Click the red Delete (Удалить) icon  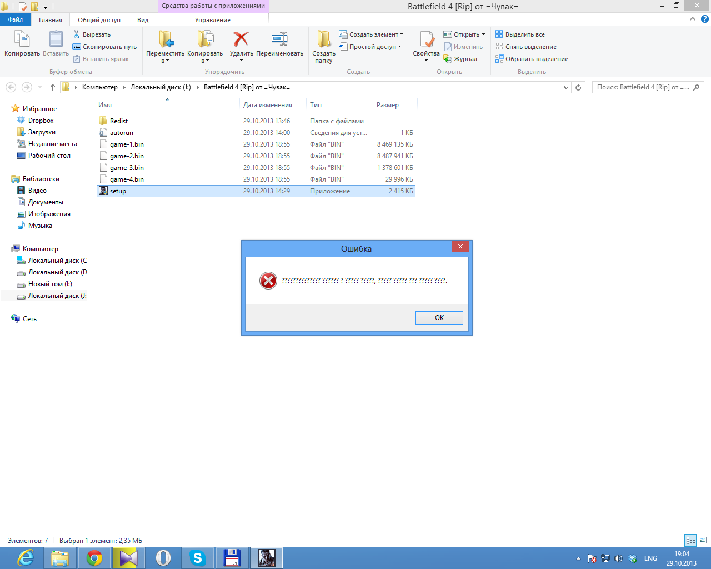pos(242,39)
